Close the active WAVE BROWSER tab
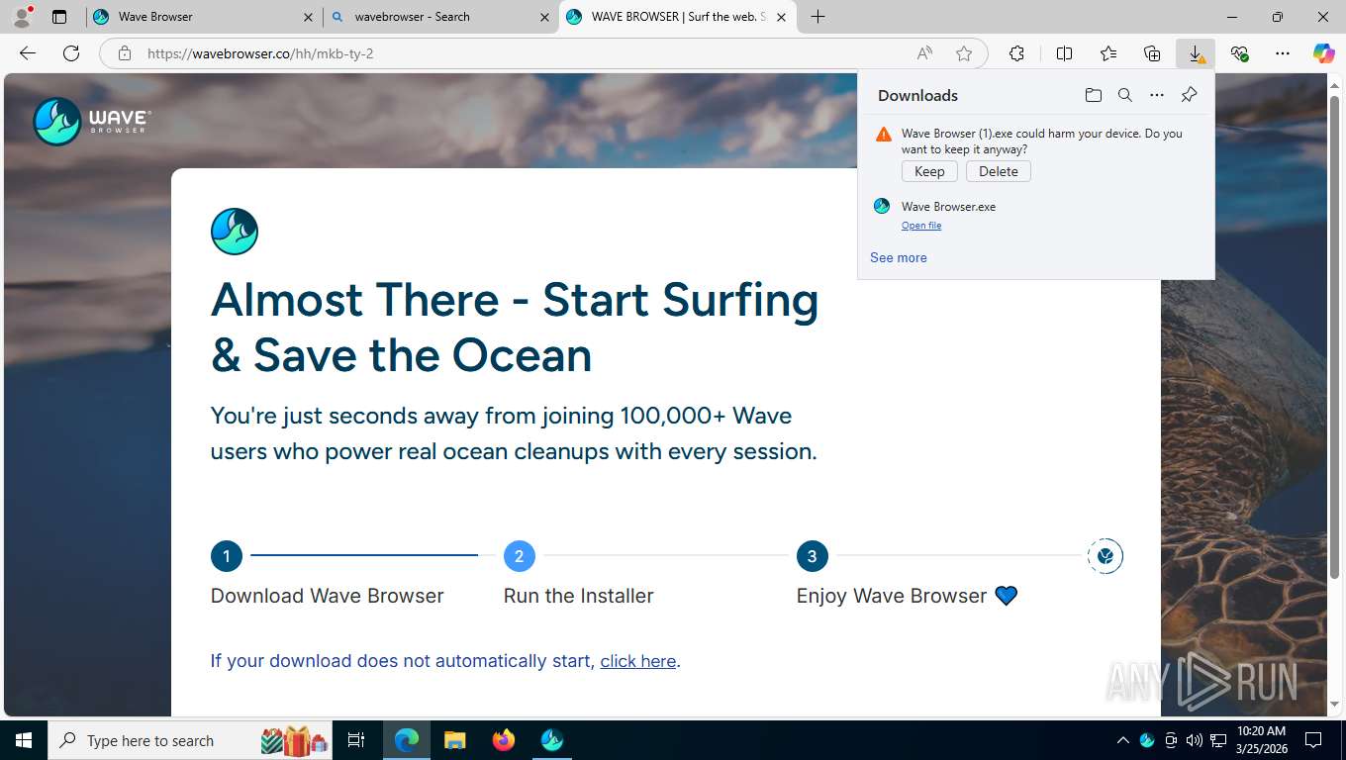The height and width of the screenshot is (760, 1346). click(x=782, y=17)
